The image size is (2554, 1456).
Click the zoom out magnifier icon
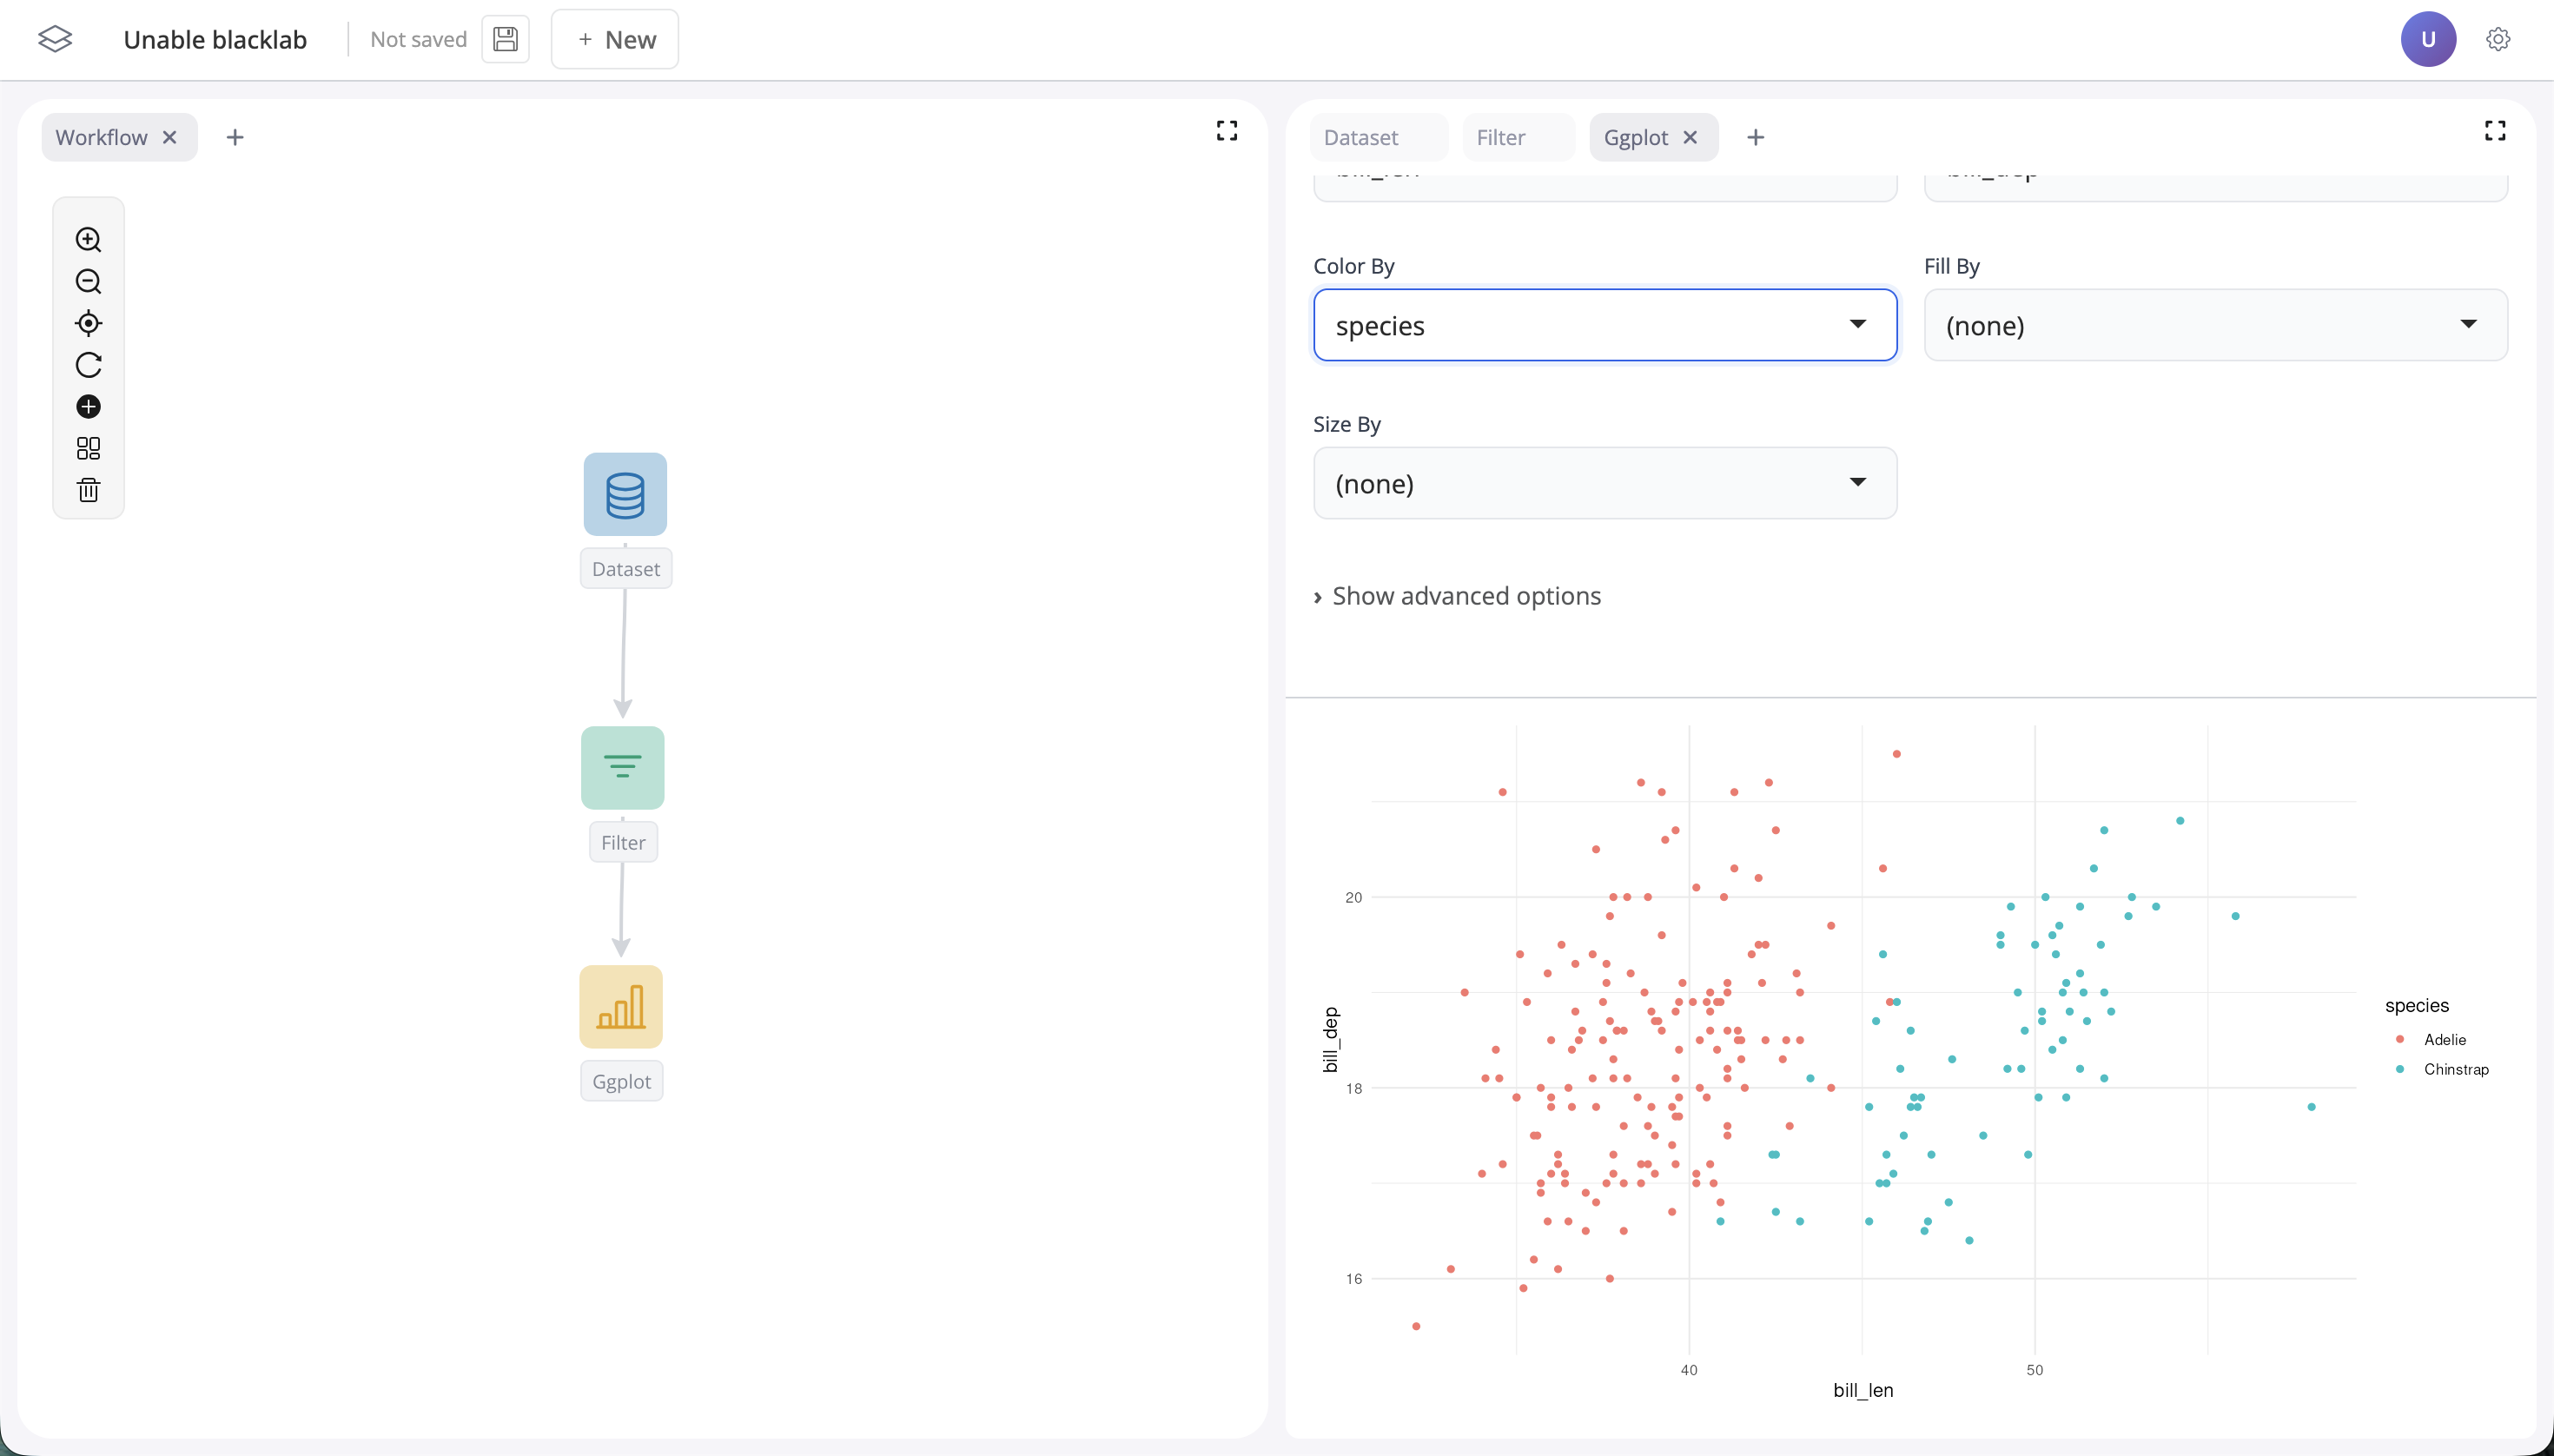[x=88, y=281]
